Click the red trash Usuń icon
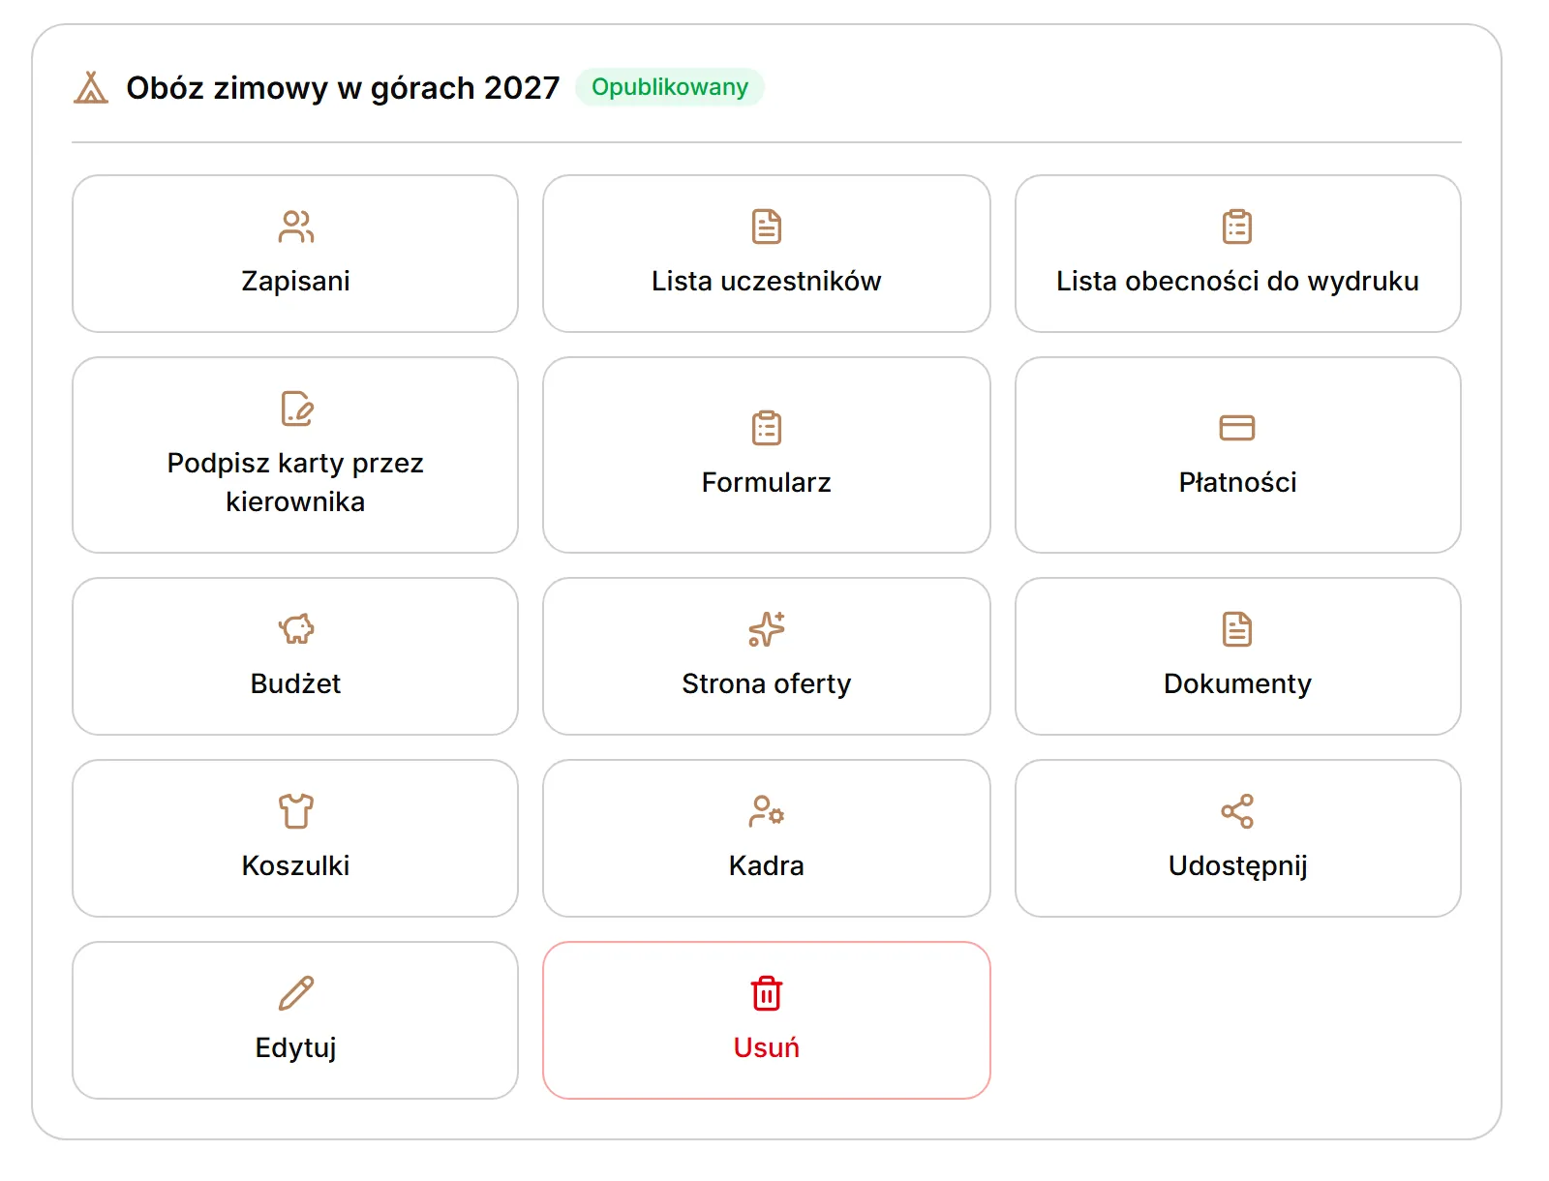This screenshot has height=1181, width=1549. tap(767, 993)
